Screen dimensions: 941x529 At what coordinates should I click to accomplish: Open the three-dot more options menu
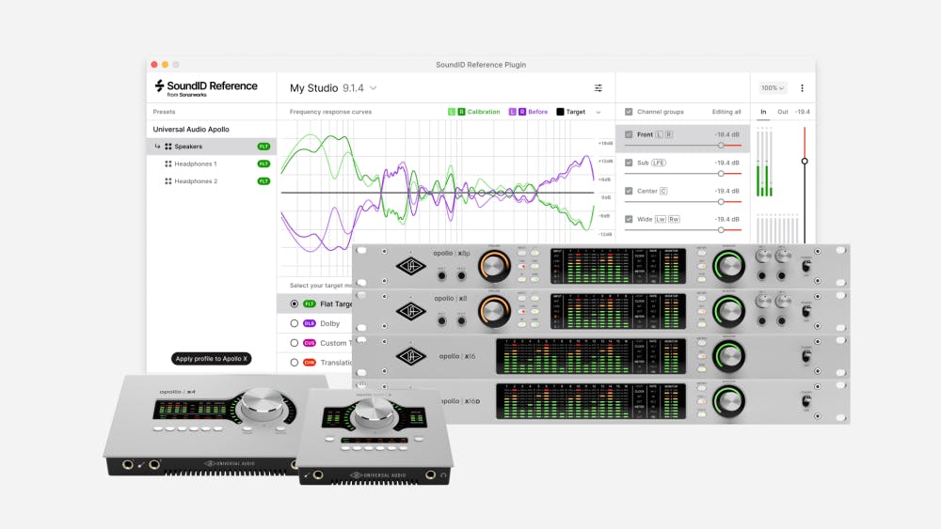tap(802, 88)
